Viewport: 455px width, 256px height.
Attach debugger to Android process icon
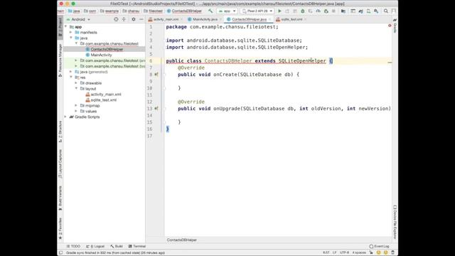pos(326,11)
